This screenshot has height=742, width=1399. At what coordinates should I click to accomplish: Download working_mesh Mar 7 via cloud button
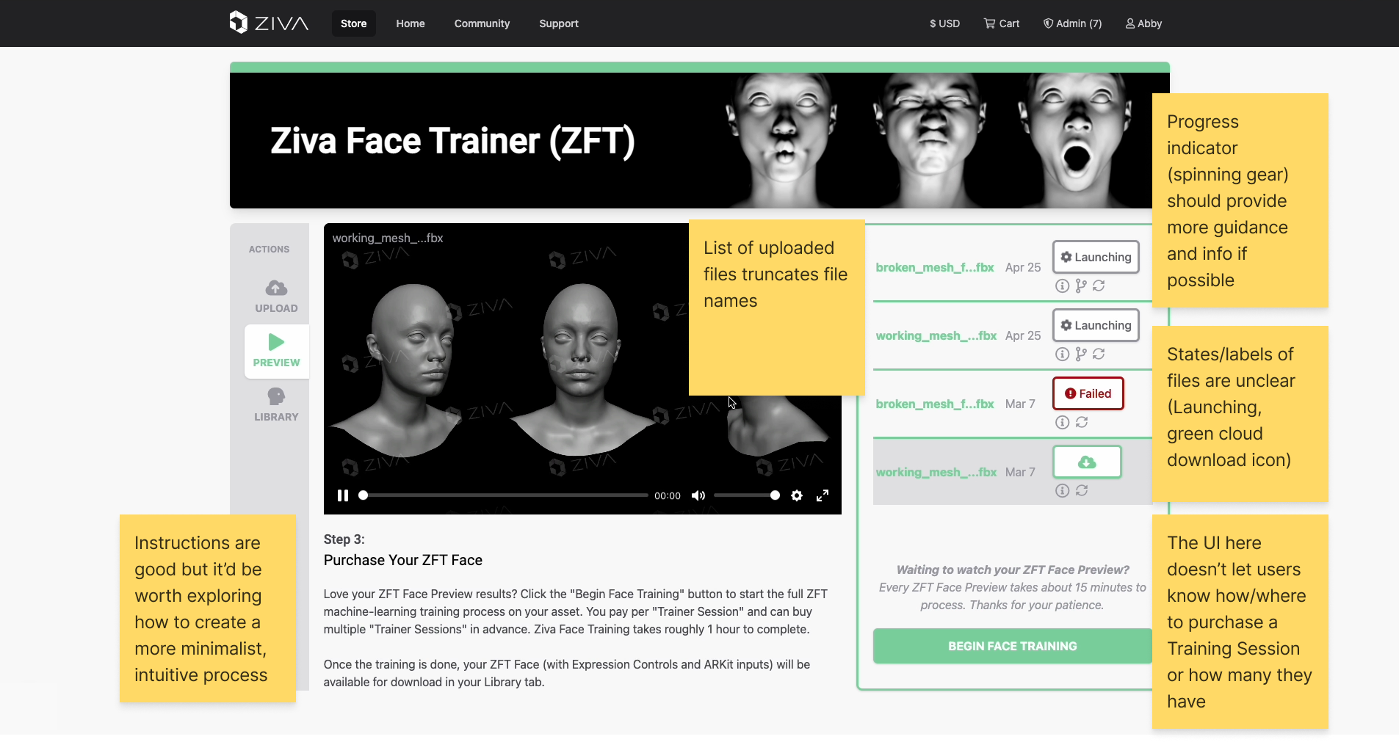(1087, 462)
